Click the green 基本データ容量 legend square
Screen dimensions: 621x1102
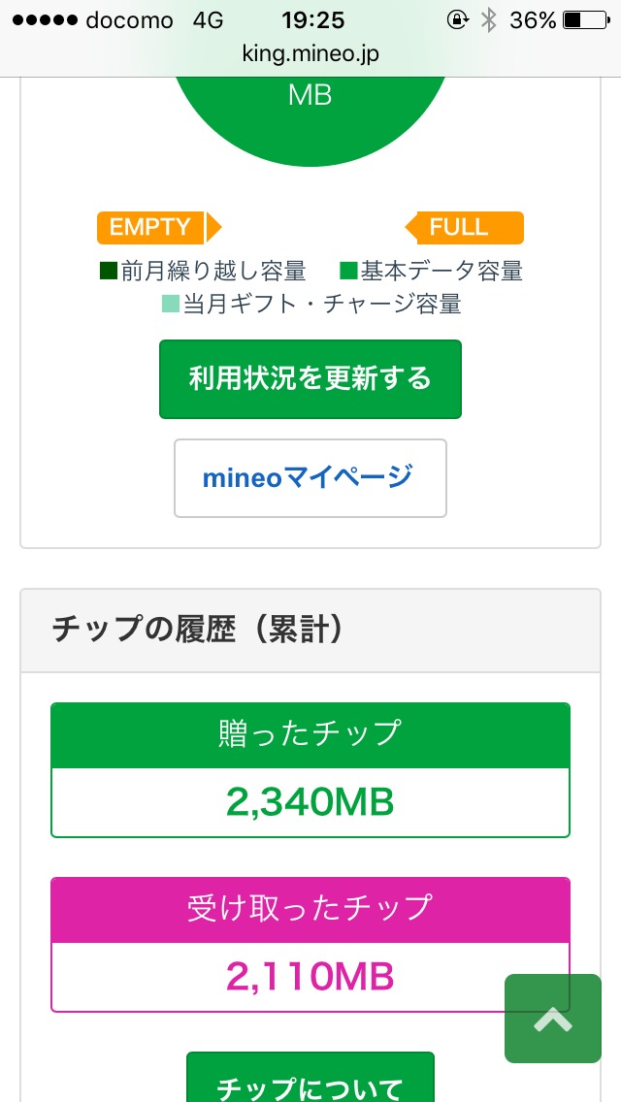[x=348, y=271]
